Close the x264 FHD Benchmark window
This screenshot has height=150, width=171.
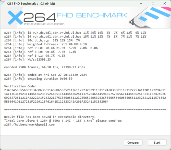point(165,4)
